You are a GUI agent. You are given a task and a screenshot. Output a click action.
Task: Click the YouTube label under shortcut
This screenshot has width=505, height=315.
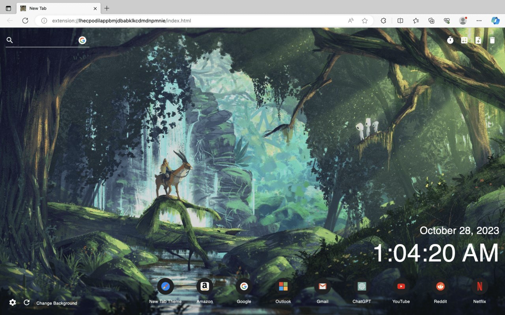coord(401,302)
